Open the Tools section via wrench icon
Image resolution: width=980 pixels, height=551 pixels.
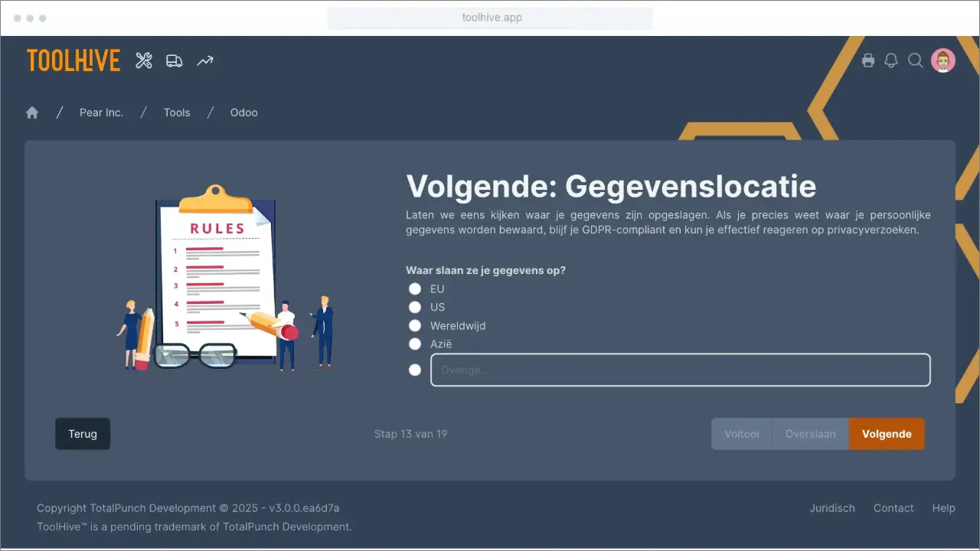[x=143, y=60]
